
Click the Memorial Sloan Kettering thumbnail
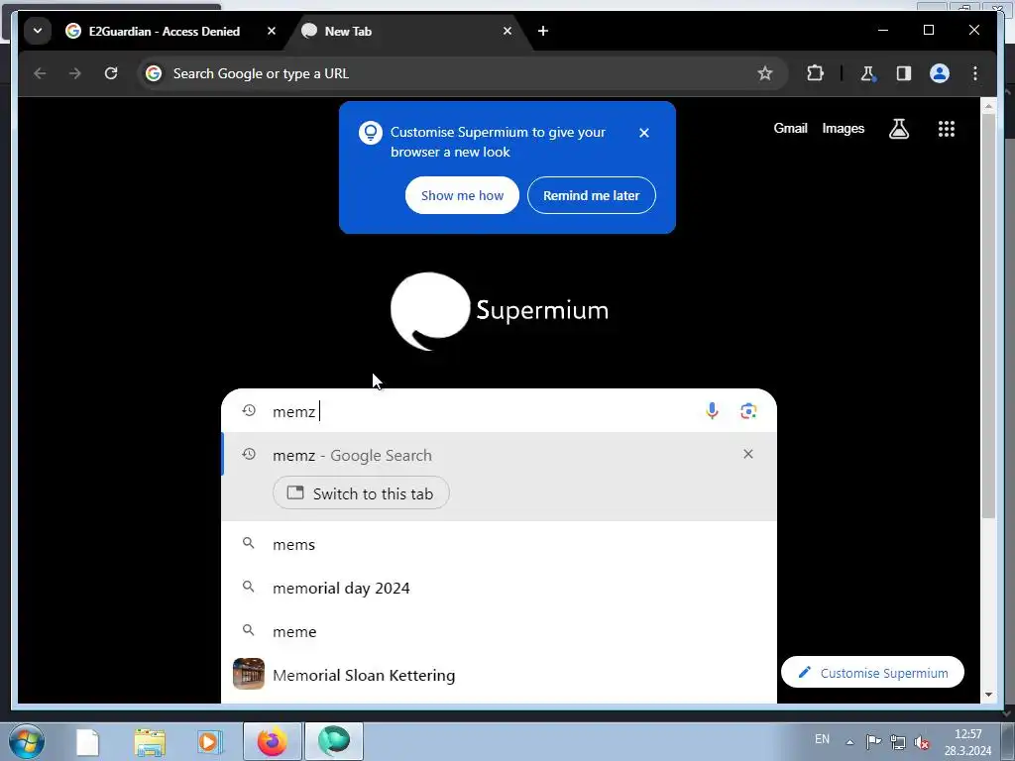coord(249,674)
